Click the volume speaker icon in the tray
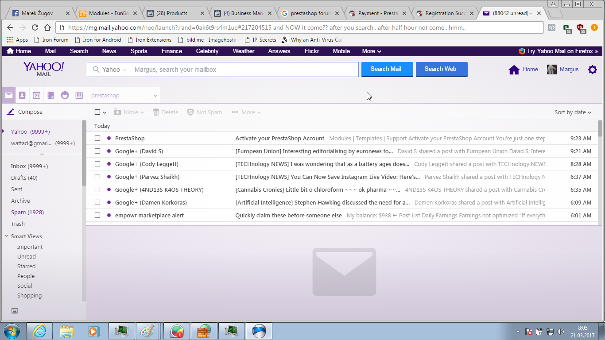The width and height of the screenshot is (605, 340). (x=561, y=332)
